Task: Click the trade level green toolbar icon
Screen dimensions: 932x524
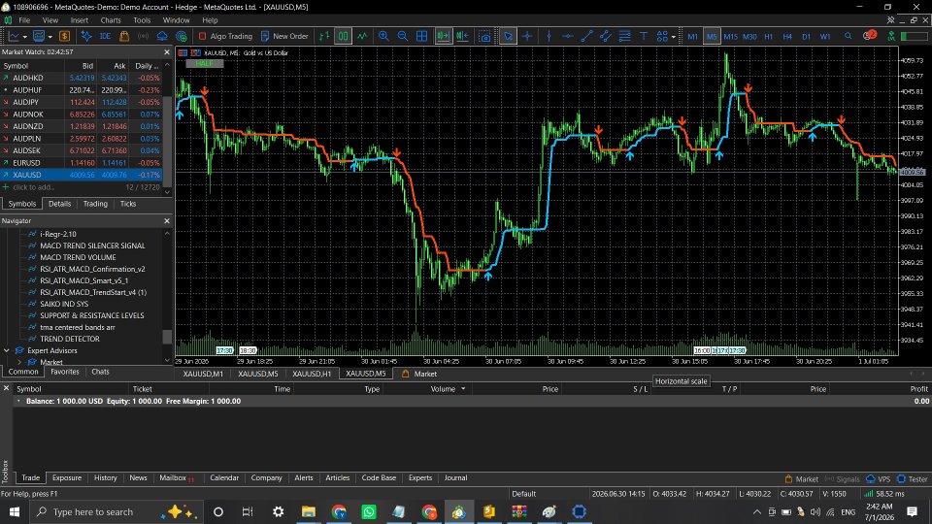Action: pyautogui.click(x=891, y=36)
